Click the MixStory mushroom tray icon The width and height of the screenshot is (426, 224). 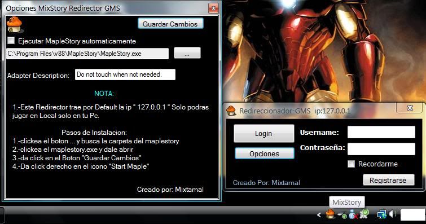330,214
